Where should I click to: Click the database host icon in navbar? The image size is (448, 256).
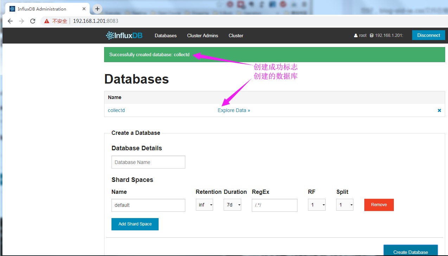(x=372, y=35)
